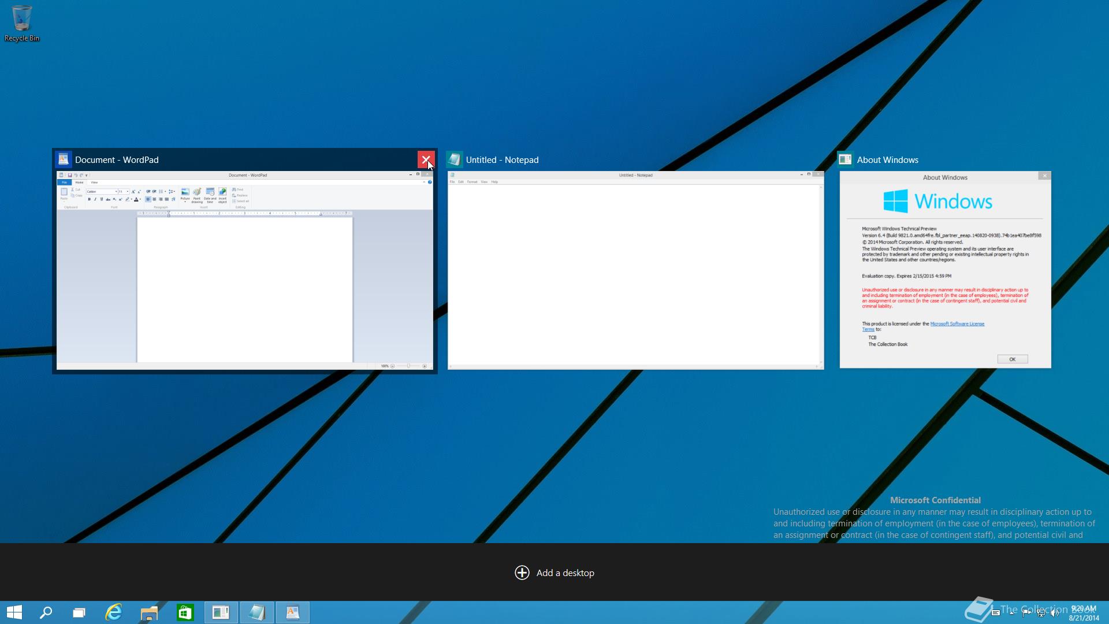Select the About Windows (winver) taskbar button
1109x624 pixels.
tap(221, 612)
